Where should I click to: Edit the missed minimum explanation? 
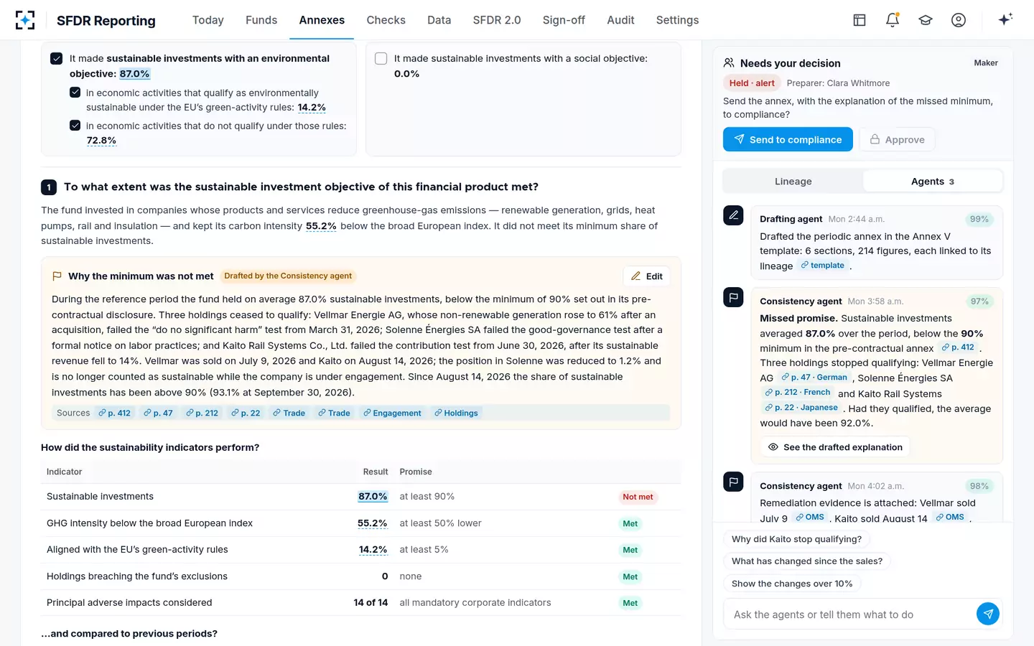coord(646,276)
